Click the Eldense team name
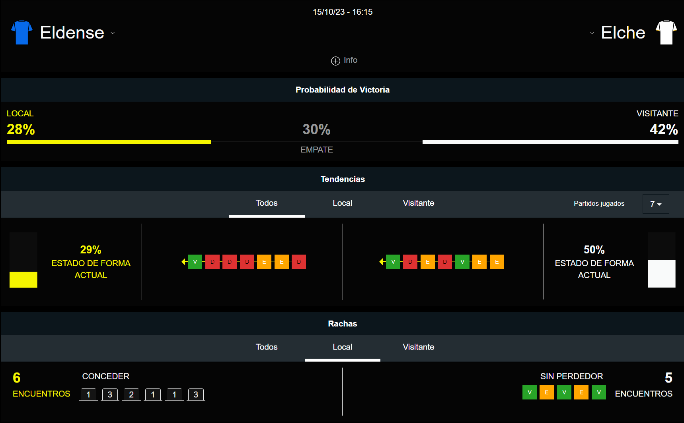 click(72, 33)
